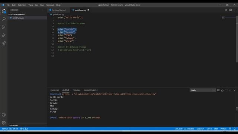Select Python interpreter in status bar

[x=10, y=129]
